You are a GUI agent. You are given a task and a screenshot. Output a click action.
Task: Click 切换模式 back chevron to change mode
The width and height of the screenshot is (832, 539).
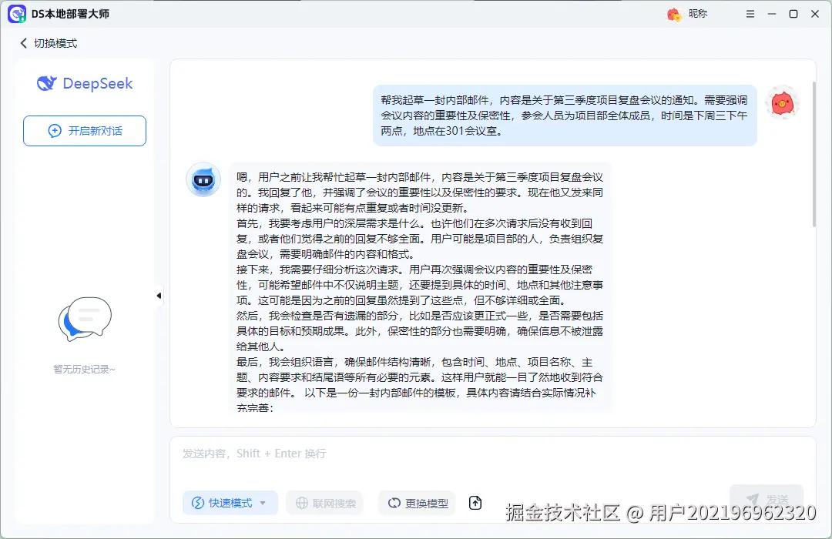coord(24,43)
